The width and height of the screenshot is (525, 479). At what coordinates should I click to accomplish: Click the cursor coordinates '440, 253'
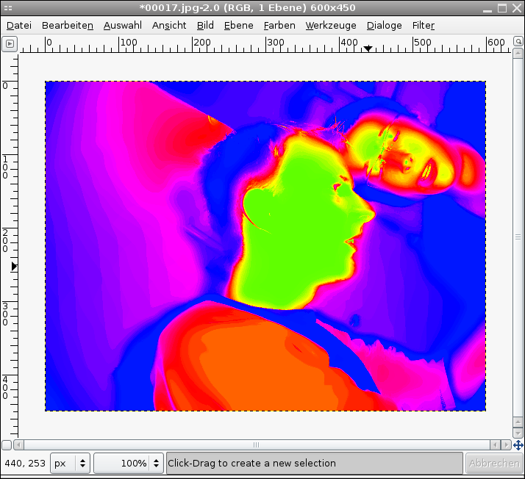pos(25,464)
